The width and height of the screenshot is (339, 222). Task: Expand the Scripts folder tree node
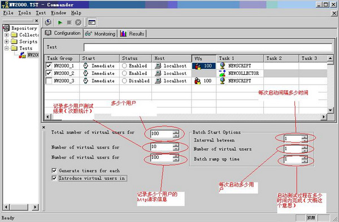click(6, 41)
